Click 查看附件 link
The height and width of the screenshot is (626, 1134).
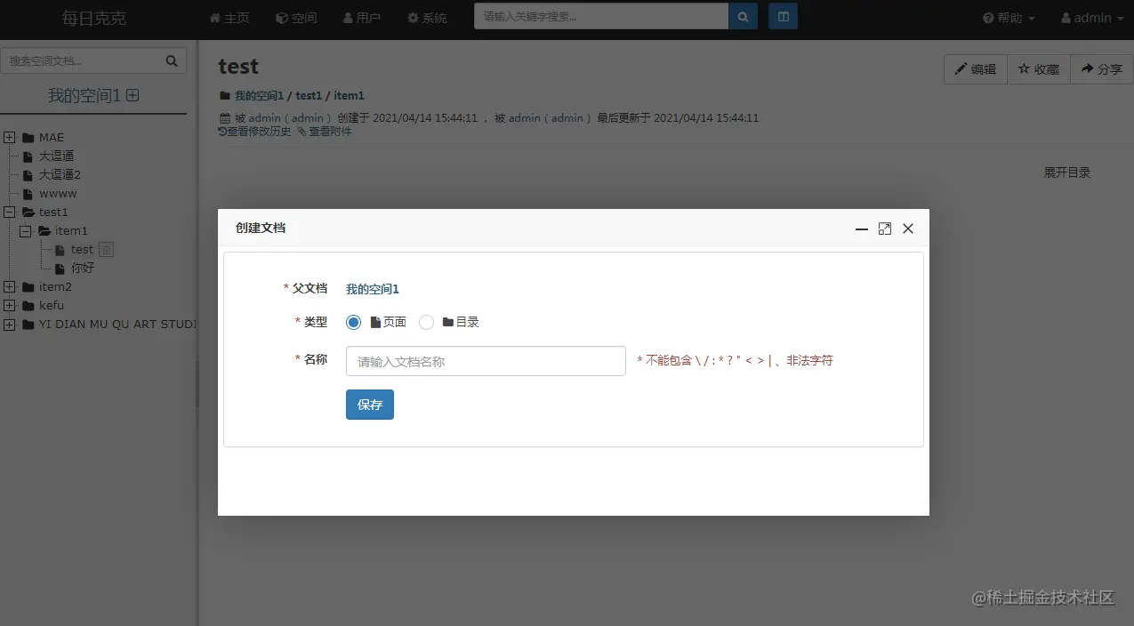click(x=325, y=132)
